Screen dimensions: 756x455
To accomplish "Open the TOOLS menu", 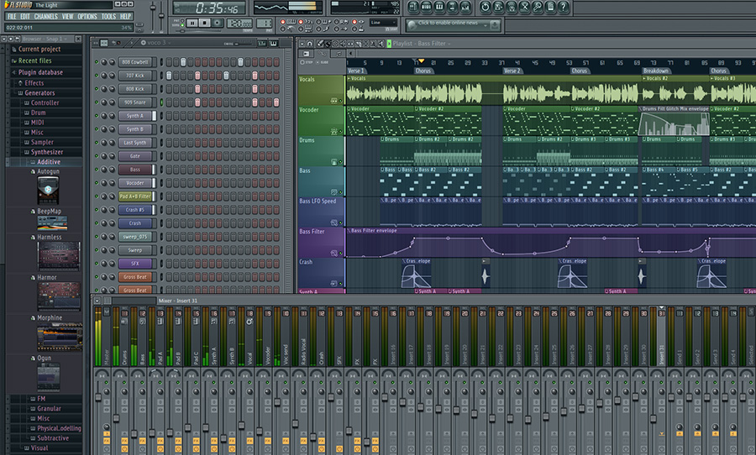I will 108,17.
